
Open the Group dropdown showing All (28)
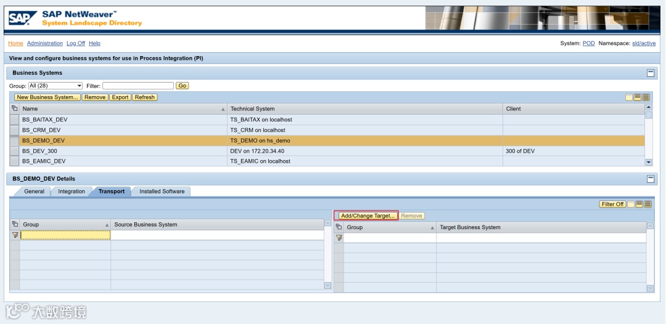pos(55,86)
